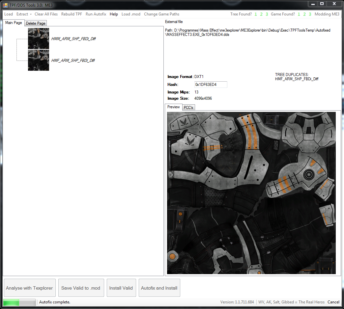Click the External file label

[174, 22]
